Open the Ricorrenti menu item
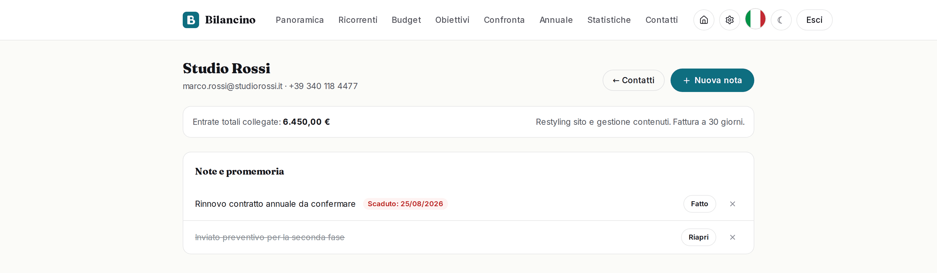This screenshot has width=937, height=273. pyautogui.click(x=358, y=20)
